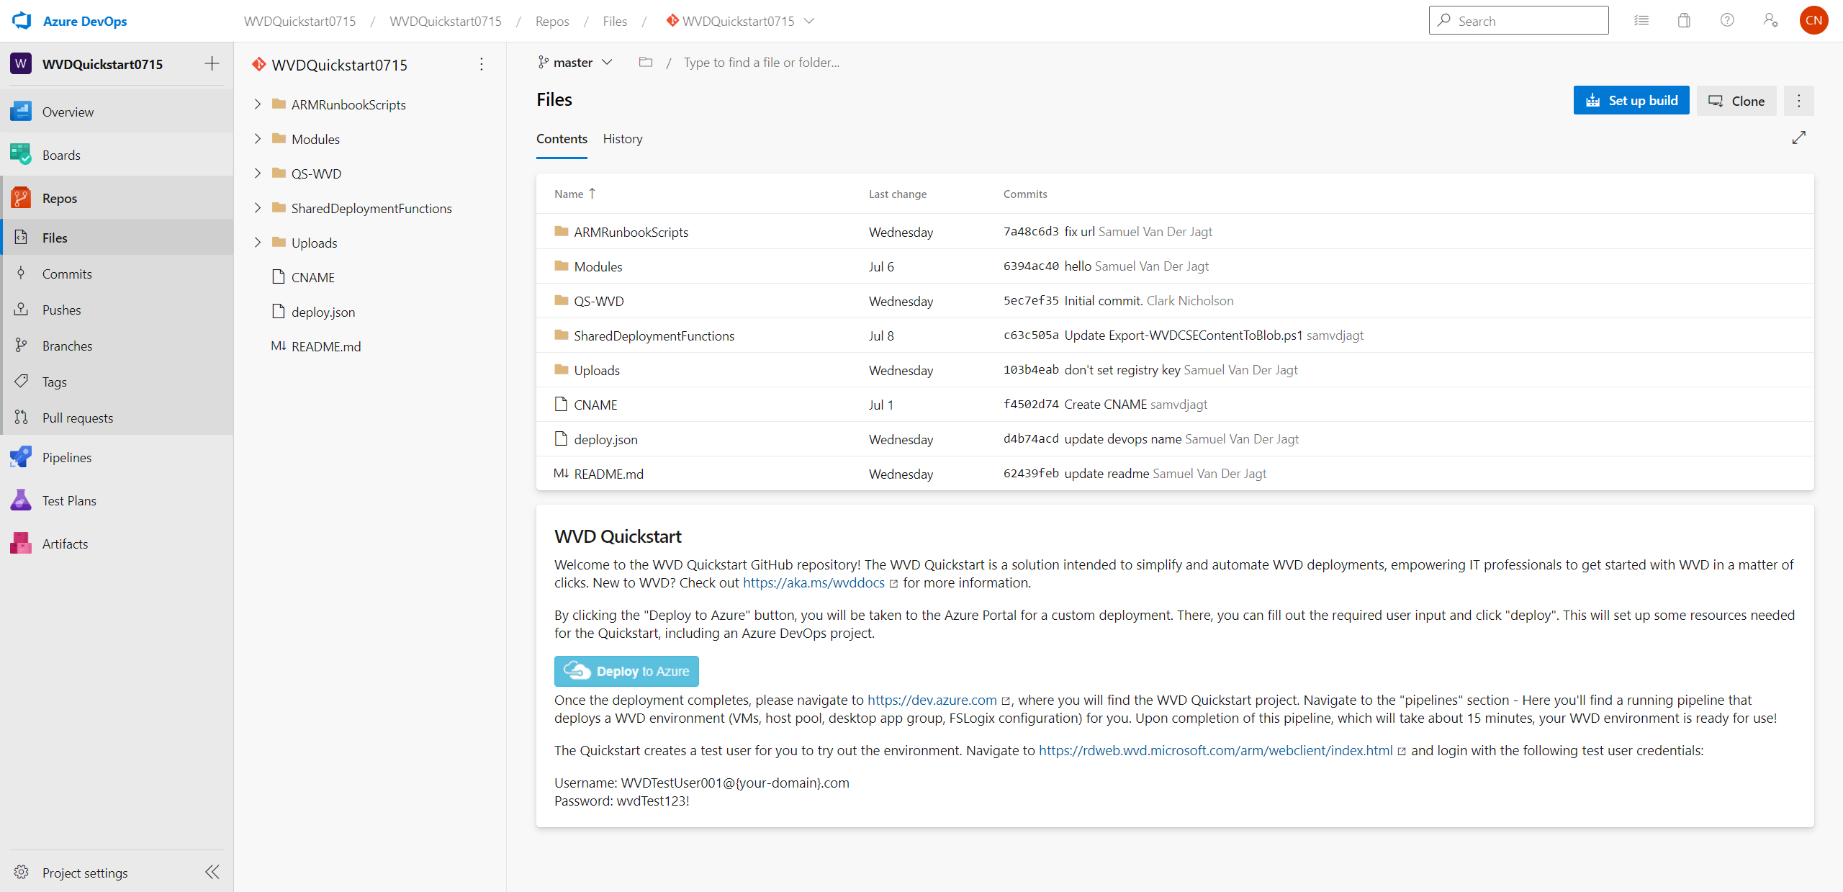Select deploy.json in tree
The height and width of the screenshot is (892, 1843).
323,312
